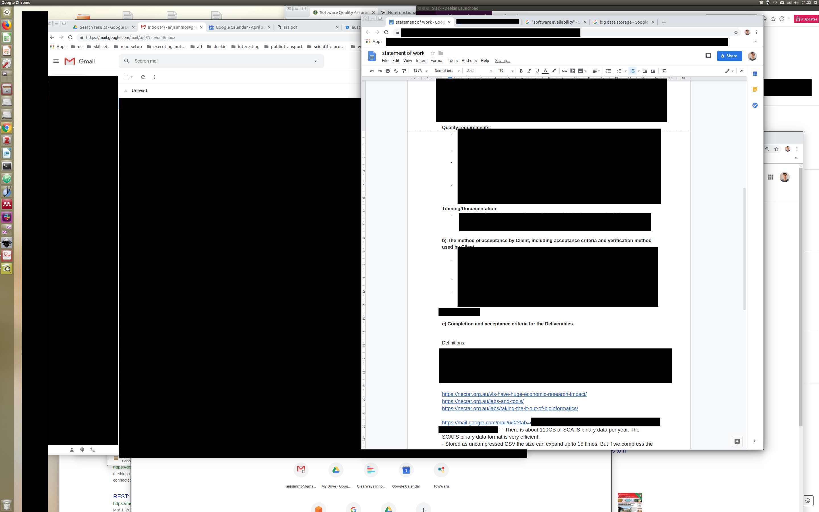Open comment history speech bubble icon
The image size is (819, 512).
point(708,56)
